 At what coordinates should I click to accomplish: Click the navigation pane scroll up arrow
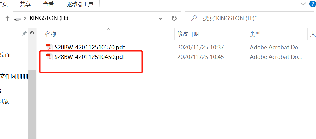32,32
